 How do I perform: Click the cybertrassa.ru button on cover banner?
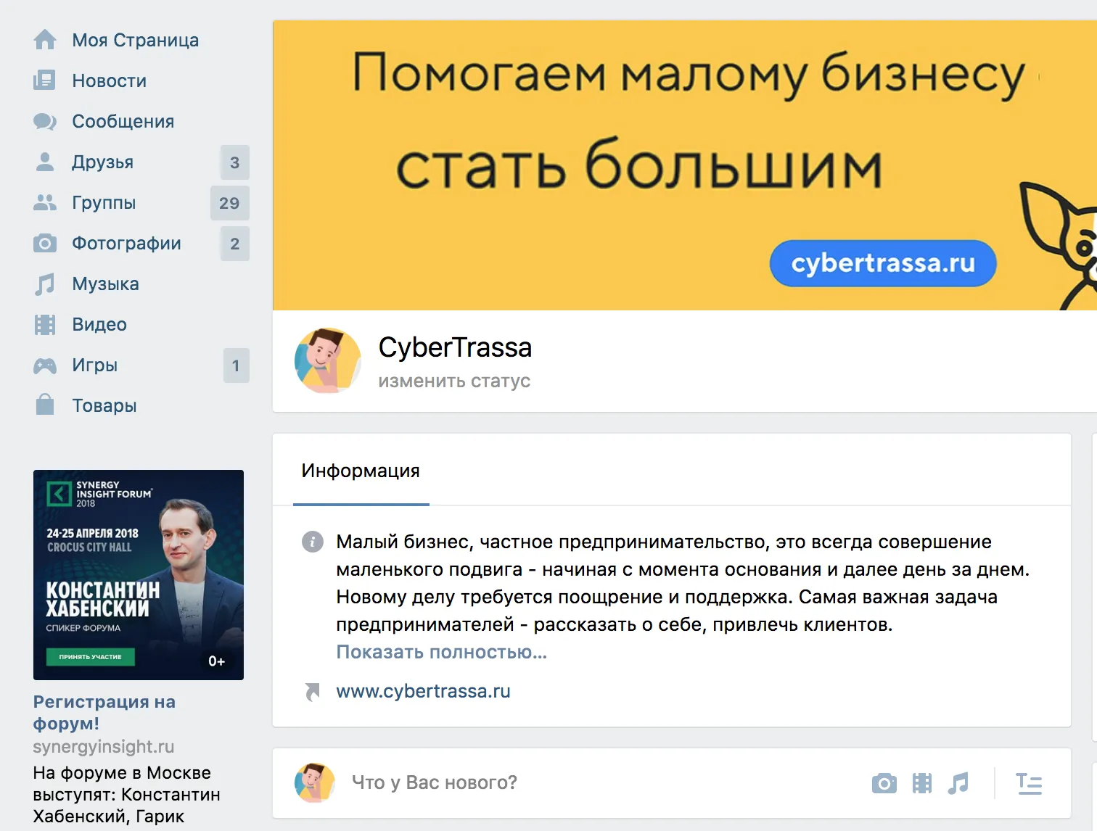(883, 263)
